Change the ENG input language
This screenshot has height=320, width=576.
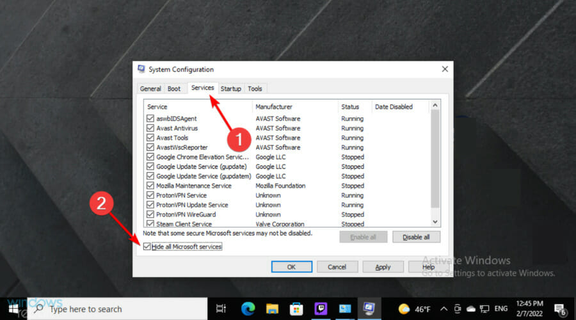click(501, 309)
